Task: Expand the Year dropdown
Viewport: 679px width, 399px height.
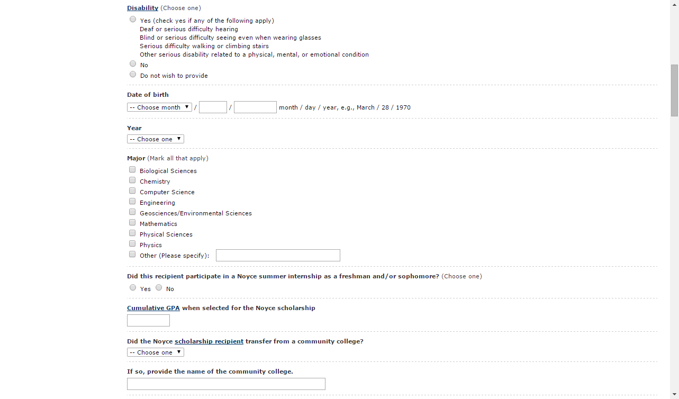Action: click(156, 139)
